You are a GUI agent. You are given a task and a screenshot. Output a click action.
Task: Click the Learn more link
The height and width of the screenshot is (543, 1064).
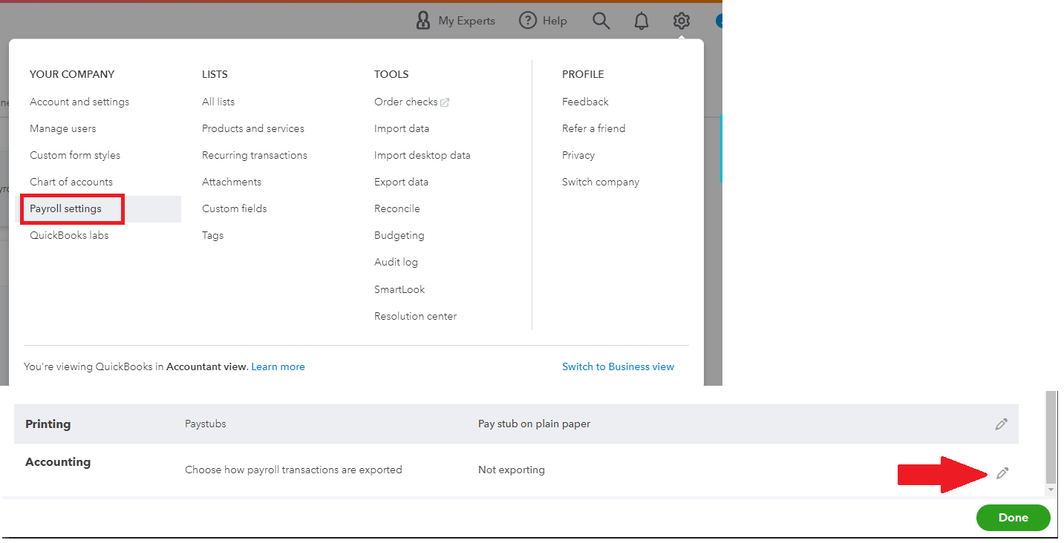coord(278,366)
